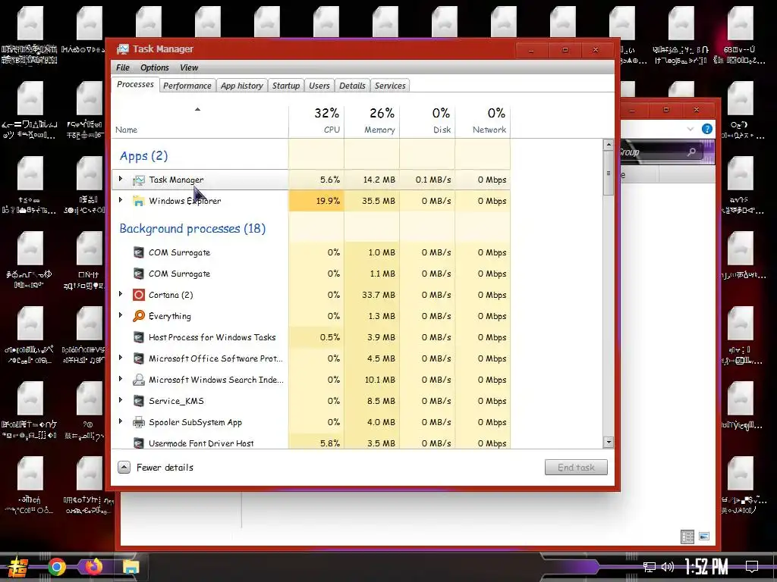Click the scrollbar up arrow
777x582 pixels.
click(609, 145)
